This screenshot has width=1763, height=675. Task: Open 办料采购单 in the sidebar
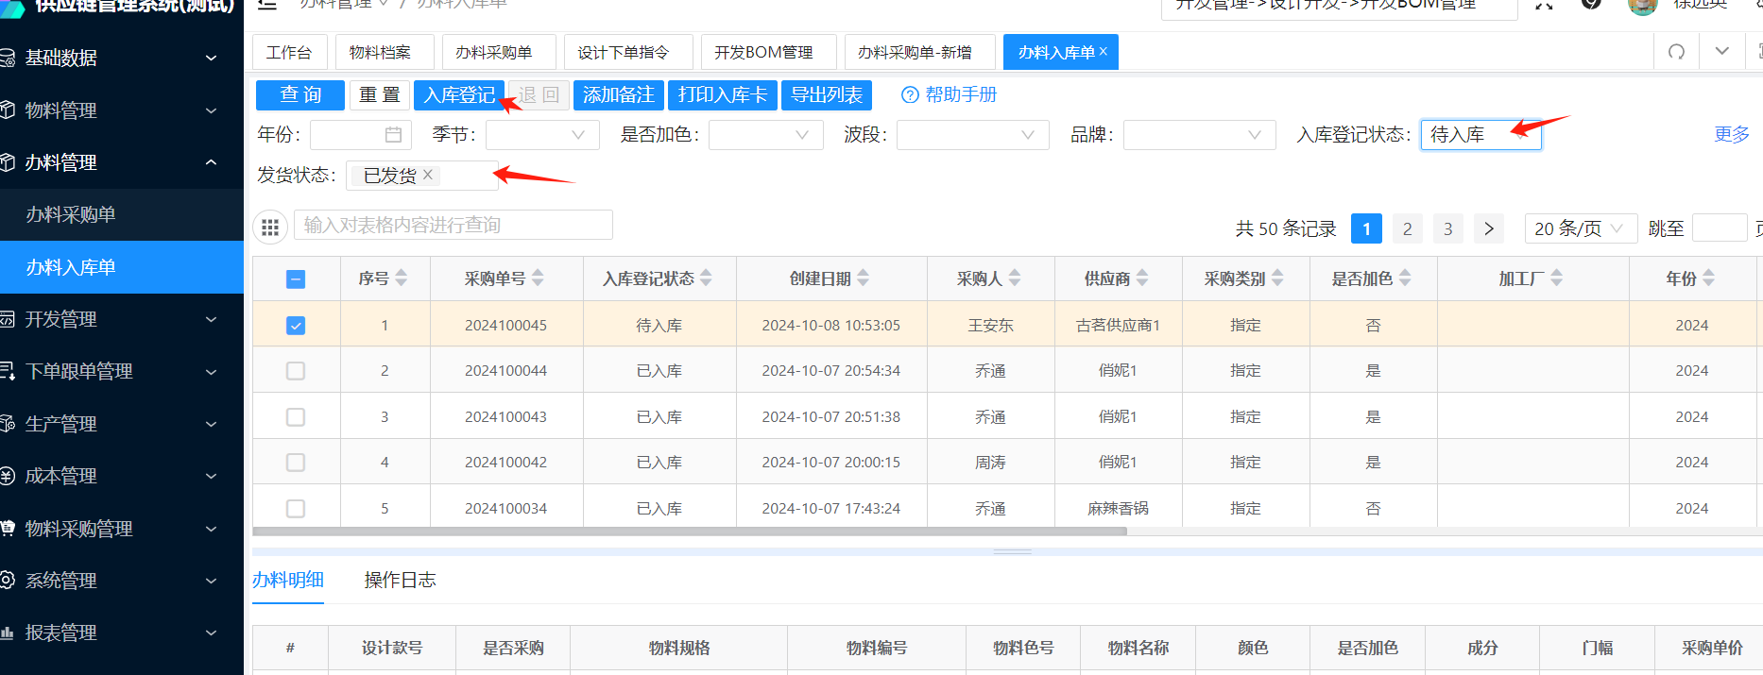(x=71, y=215)
